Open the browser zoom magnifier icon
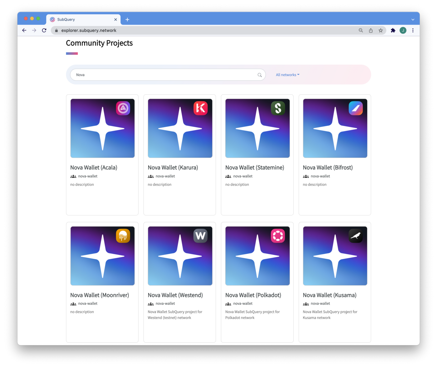 coord(361,30)
